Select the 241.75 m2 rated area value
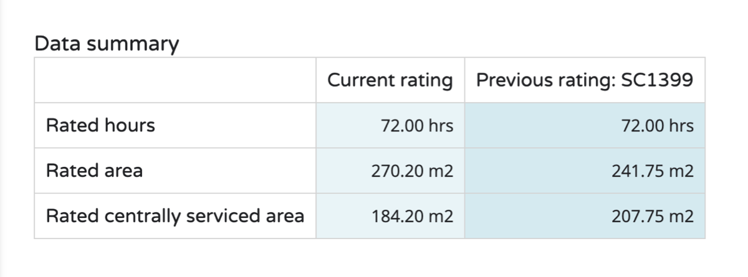The image size is (748, 277). click(652, 171)
